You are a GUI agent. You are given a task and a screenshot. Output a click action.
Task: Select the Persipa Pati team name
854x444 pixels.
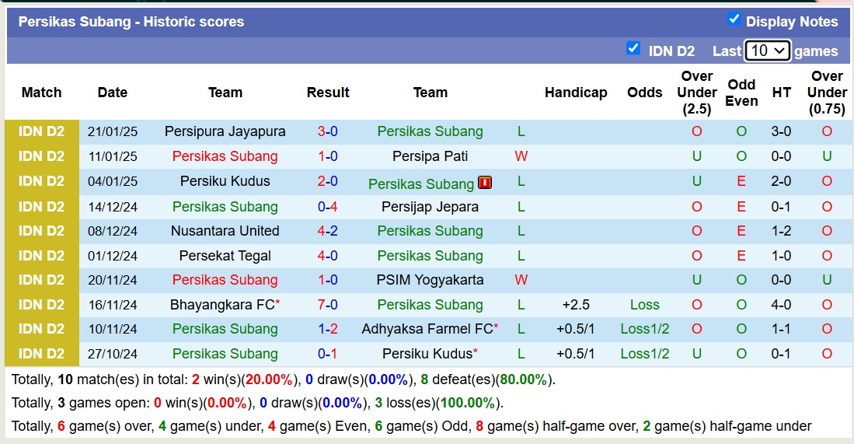(x=430, y=156)
